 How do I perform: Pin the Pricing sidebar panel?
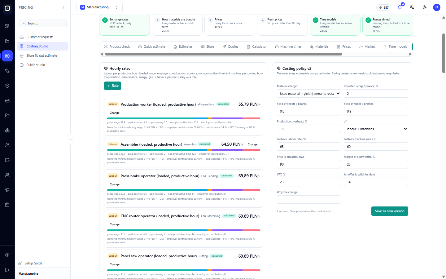pos(63,7)
